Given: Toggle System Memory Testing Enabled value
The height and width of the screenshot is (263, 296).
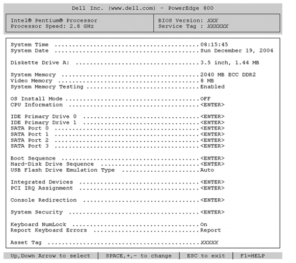Looking at the screenshot, I should pyautogui.click(x=212, y=87).
